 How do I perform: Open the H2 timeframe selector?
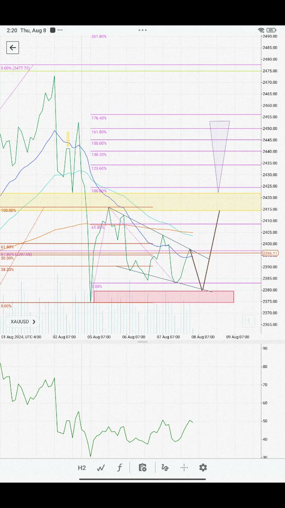82,468
